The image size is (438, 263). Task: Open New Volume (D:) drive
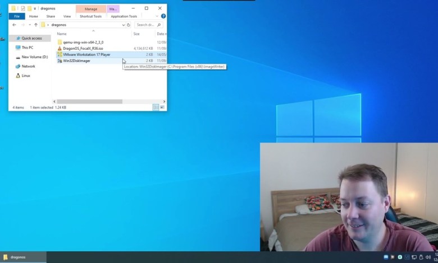point(35,57)
